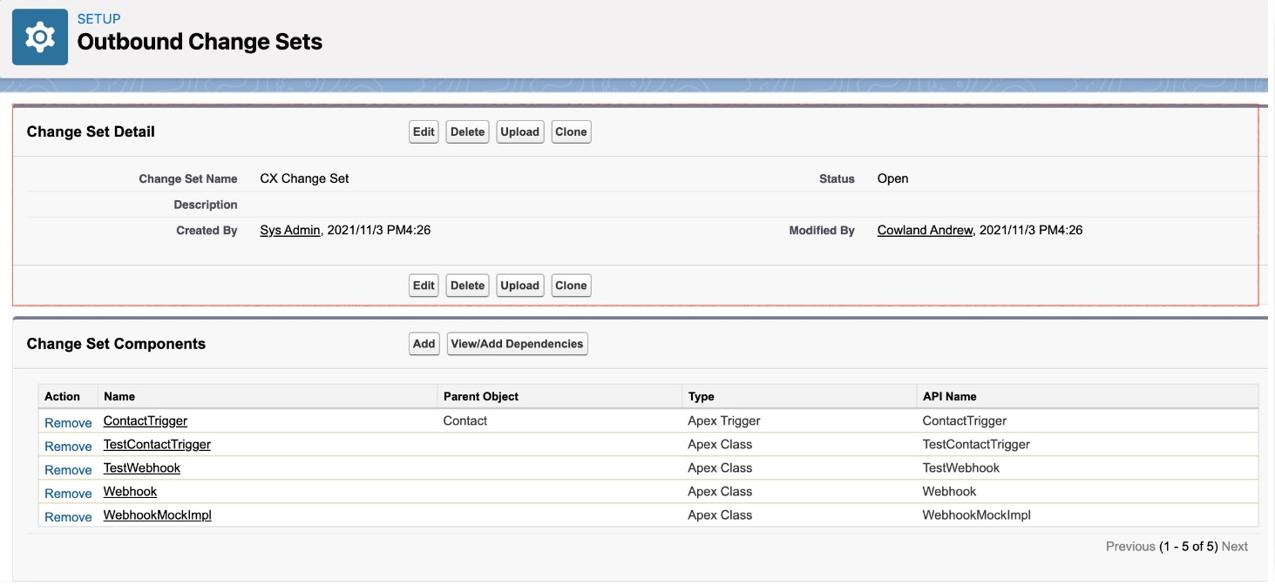Screen dimensions: 1275x585
Task: Open View/Add Dependencies
Action: point(517,344)
